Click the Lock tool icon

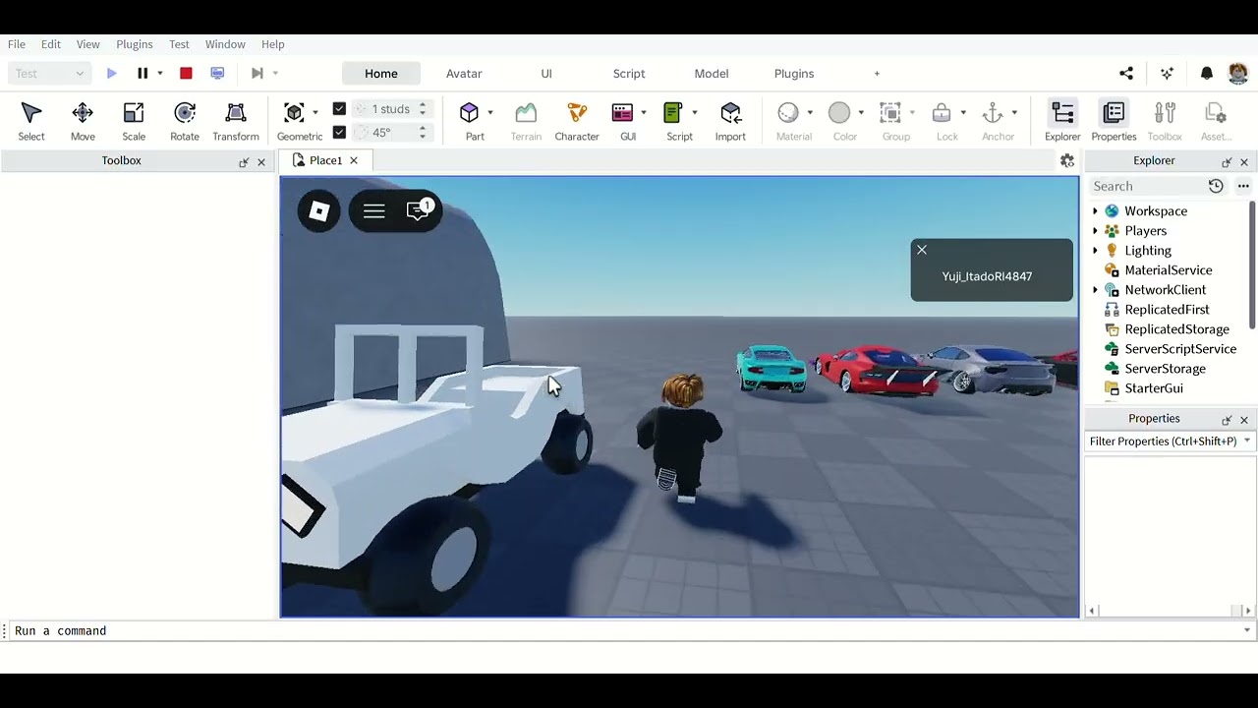tap(942, 112)
